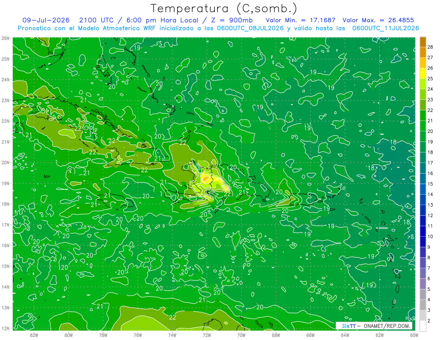Click the latitude axis label "23N"
The width and height of the screenshot is (440, 340).
click(5, 100)
